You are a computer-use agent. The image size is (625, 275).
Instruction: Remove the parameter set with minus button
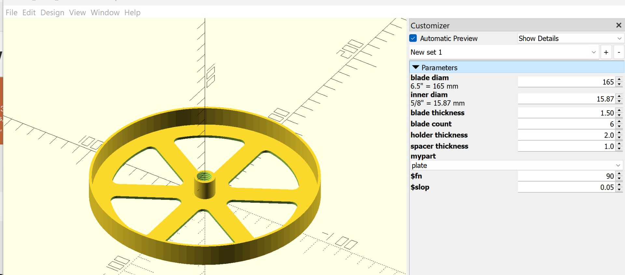point(619,52)
